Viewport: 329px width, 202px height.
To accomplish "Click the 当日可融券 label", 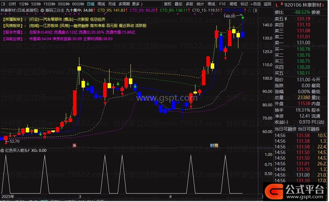I will [309, 129].
